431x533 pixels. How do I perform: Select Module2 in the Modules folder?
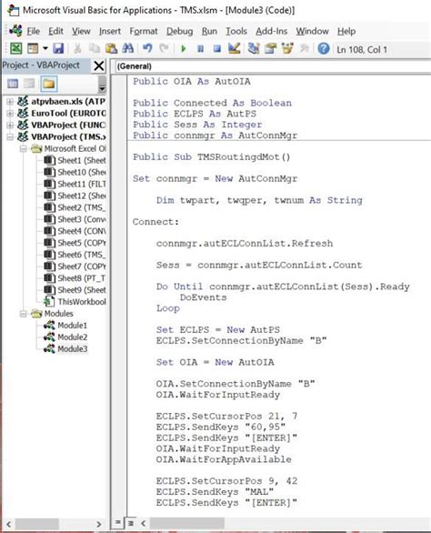(65, 337)
